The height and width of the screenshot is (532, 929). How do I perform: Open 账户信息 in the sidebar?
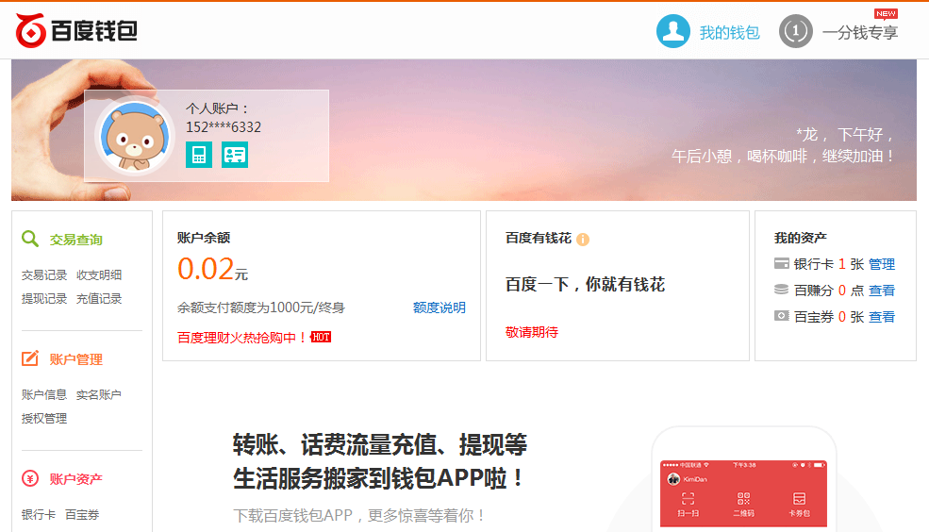click(44, 394)
